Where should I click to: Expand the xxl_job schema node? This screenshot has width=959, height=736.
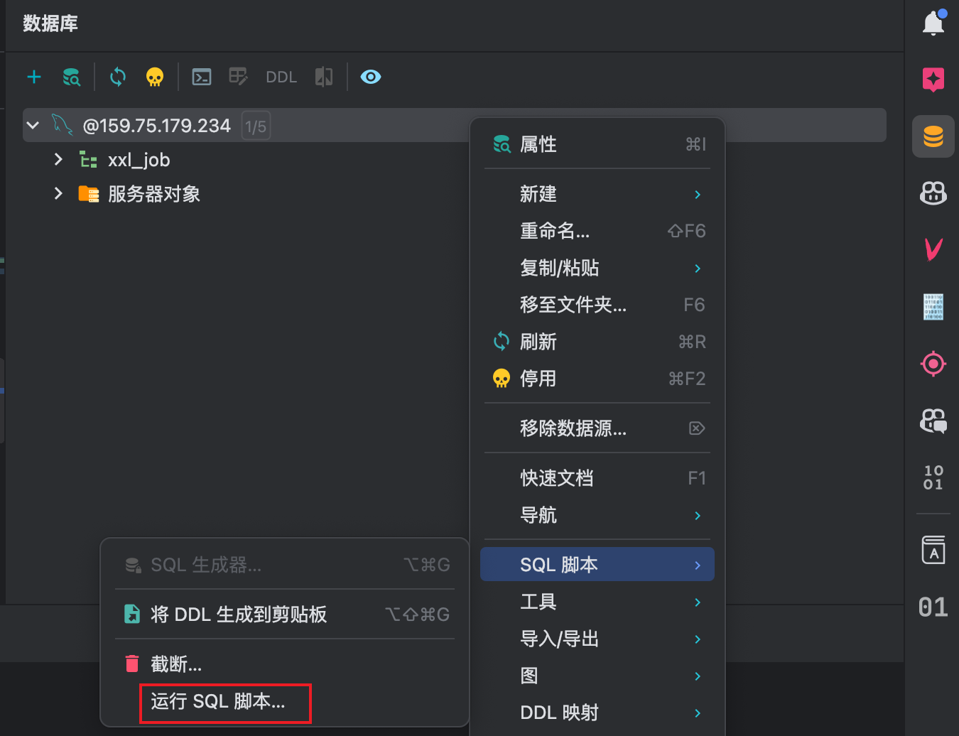click(58, 159)
